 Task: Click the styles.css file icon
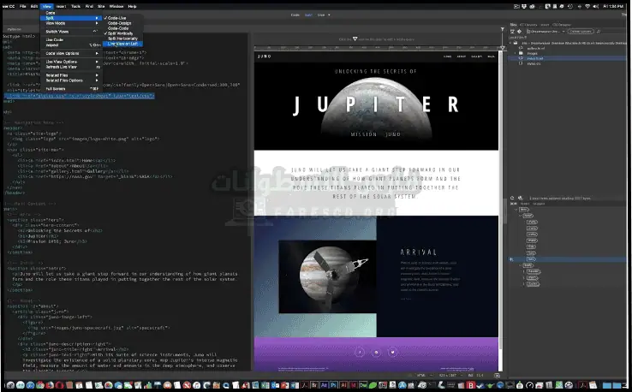(521, 62)
